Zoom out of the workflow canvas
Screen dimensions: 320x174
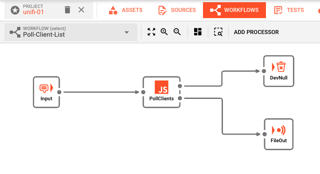pos(177,32)
